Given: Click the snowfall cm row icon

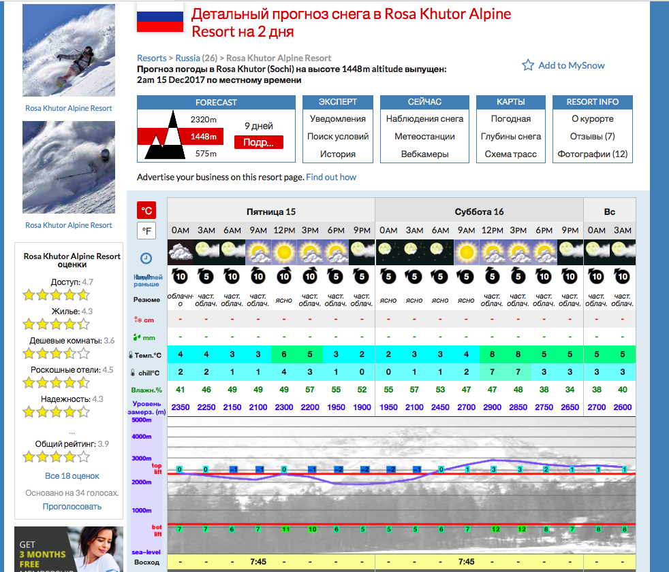Looking at the screenshot, I should [138, 320].
